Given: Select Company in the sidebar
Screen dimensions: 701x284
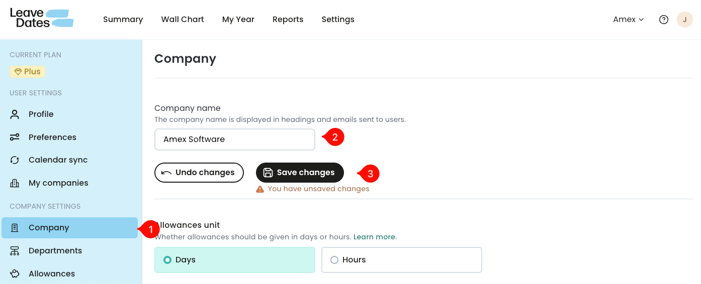Looking at the screenshot, I should pyautogui.click(x=69, y=228).
